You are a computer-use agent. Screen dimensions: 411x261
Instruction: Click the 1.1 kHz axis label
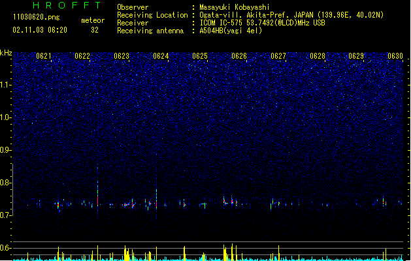click(6, 85)
